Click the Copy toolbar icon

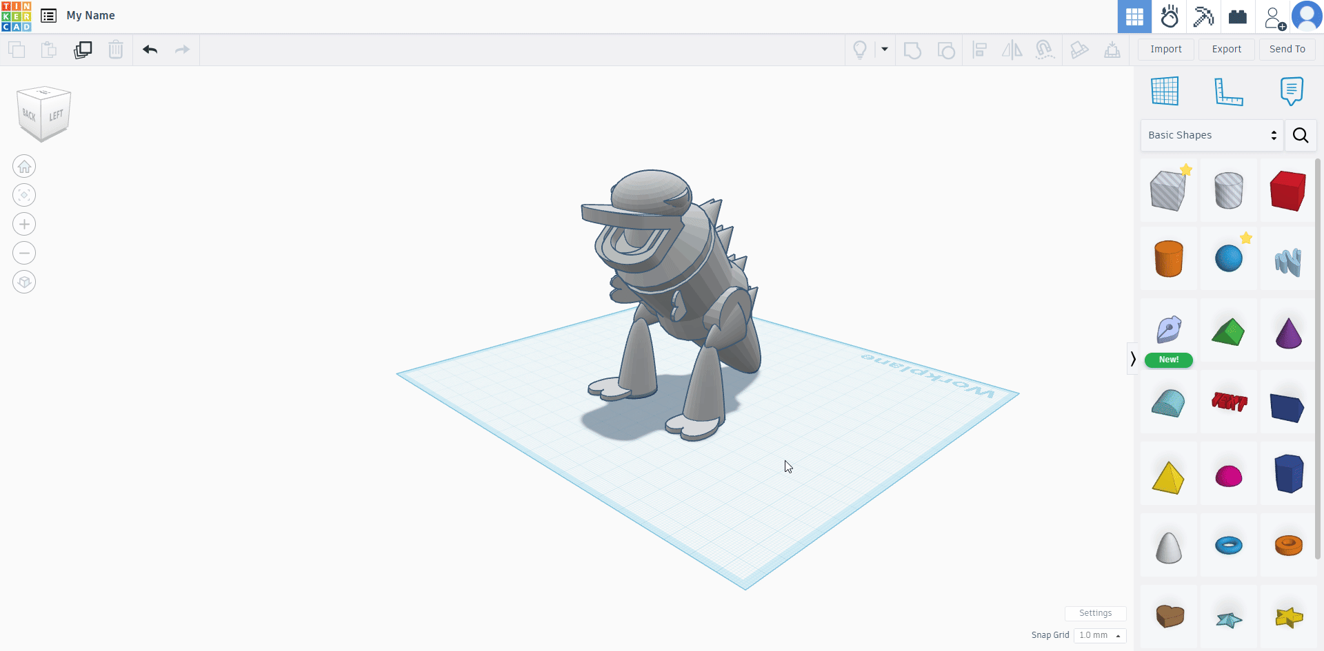click(17, 50)
